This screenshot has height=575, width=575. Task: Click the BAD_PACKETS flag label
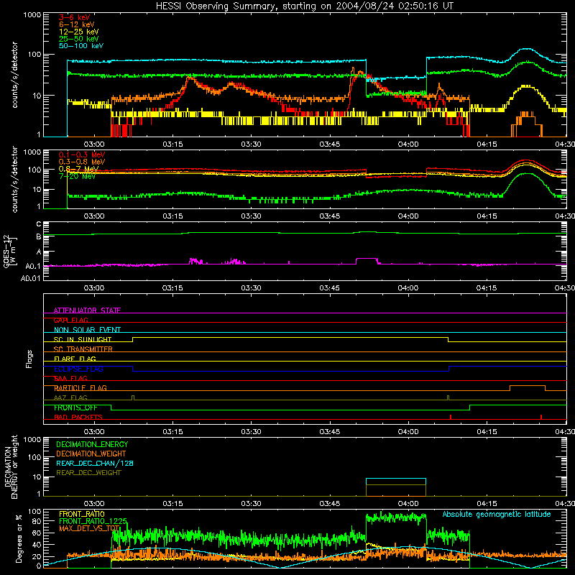[x=78, y=417]
